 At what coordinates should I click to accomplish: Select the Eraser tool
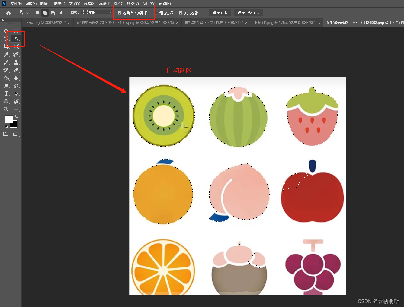click(16, 70)
